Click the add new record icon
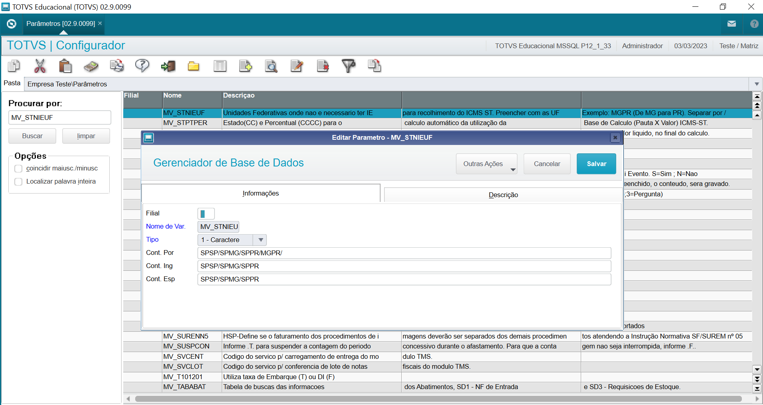Viewport: 763px width, 405px height. (x=245, y=66)
